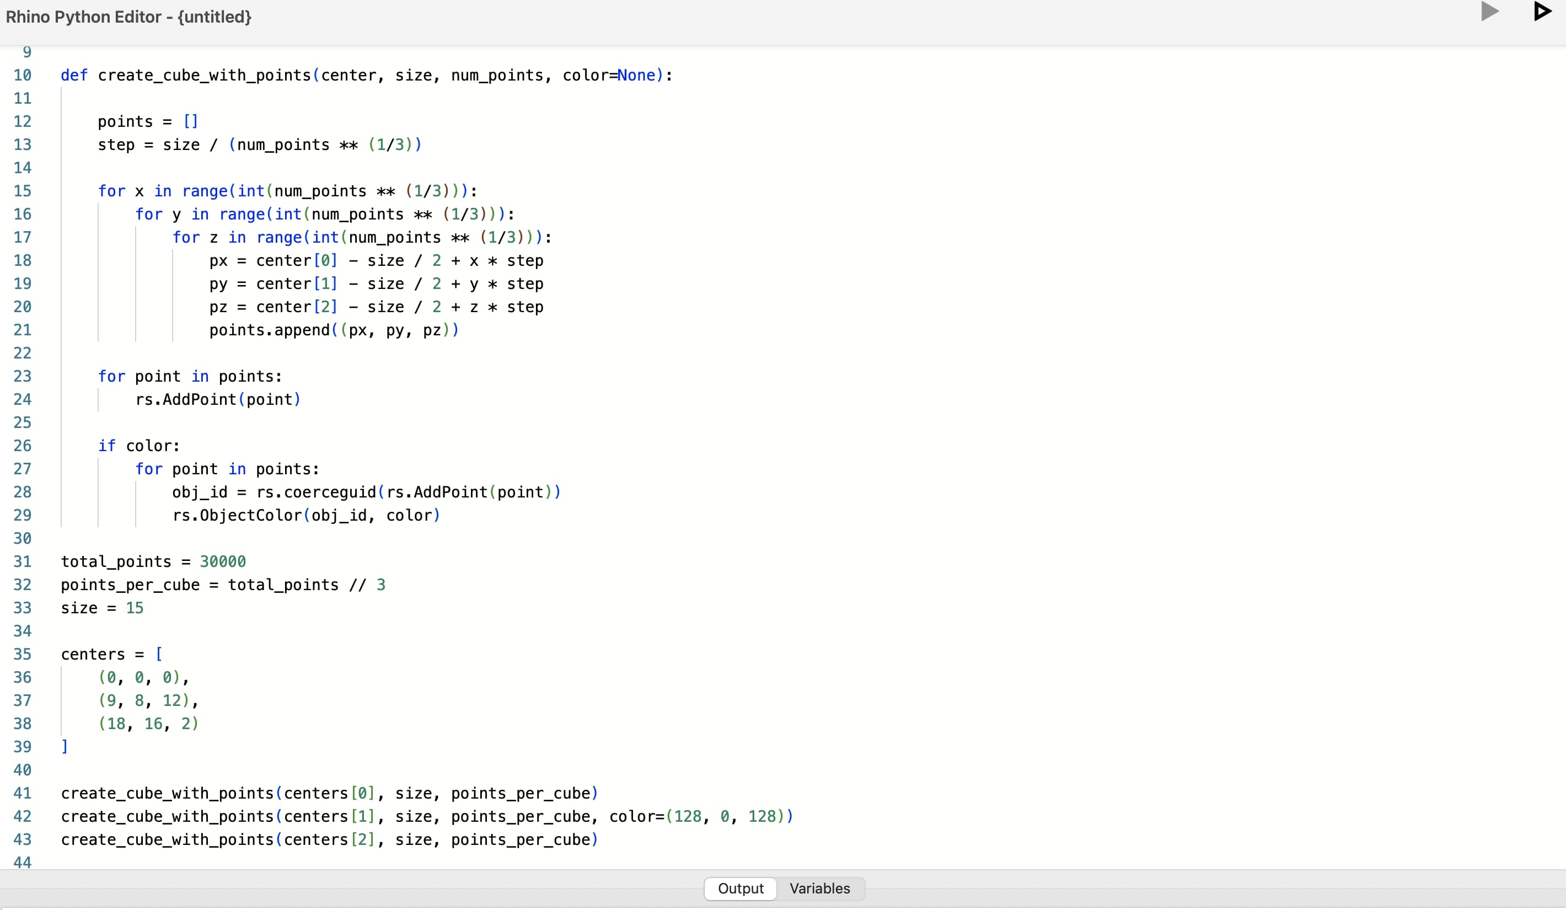Viewport: 1566px width, 910px height.
Task: Run the script with the play icon
Action: 1489,10
